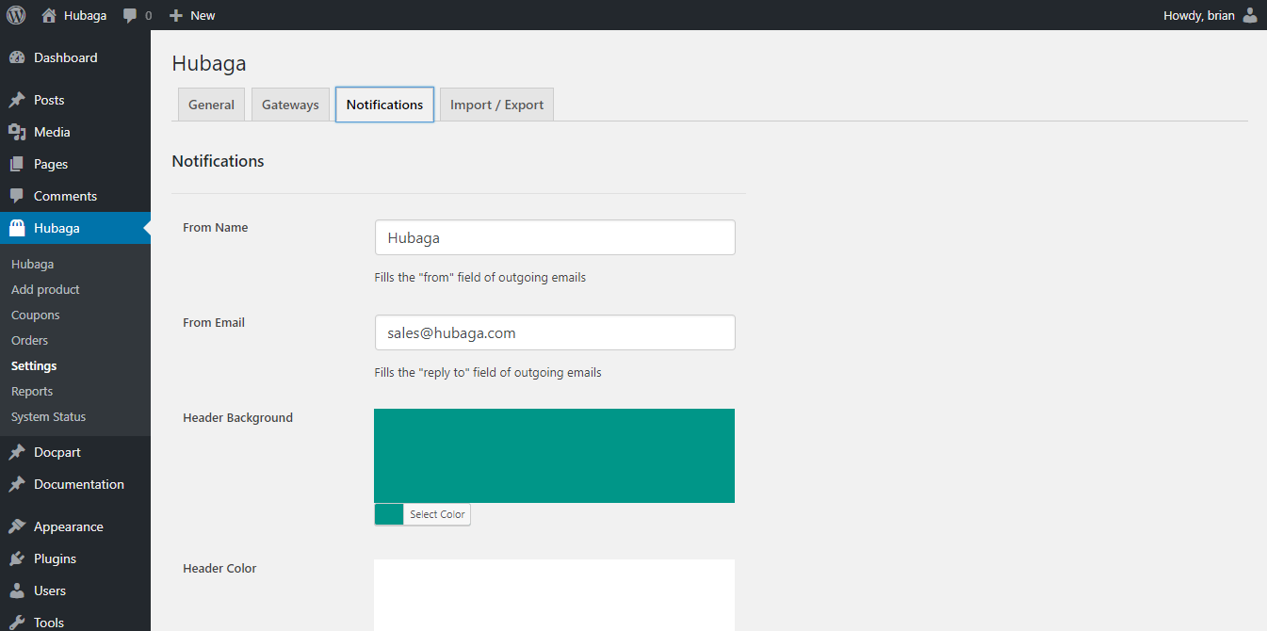The height and width of the screenshot is (631, 1267).
Task: Click the 'Fills the "reply to" field' description
Action: click(488, 372)
